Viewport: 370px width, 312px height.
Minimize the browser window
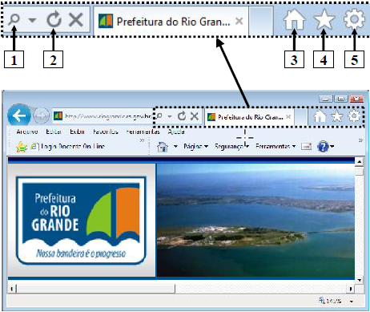pyautogui.click(x=325, y=99)
